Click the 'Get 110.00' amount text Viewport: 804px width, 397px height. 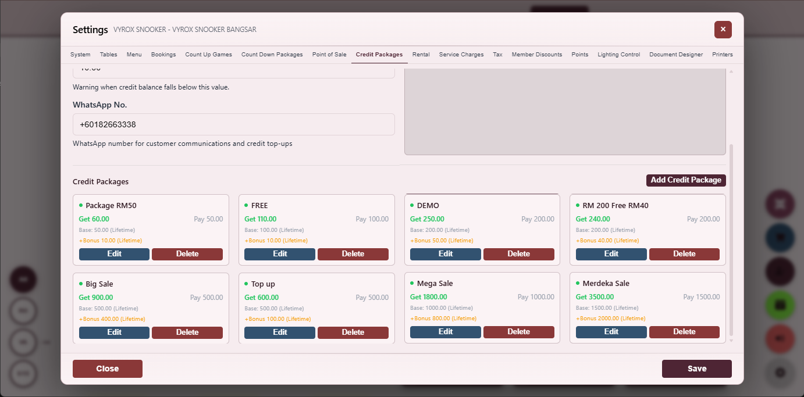pyautogui.click(x=261, y=219)
